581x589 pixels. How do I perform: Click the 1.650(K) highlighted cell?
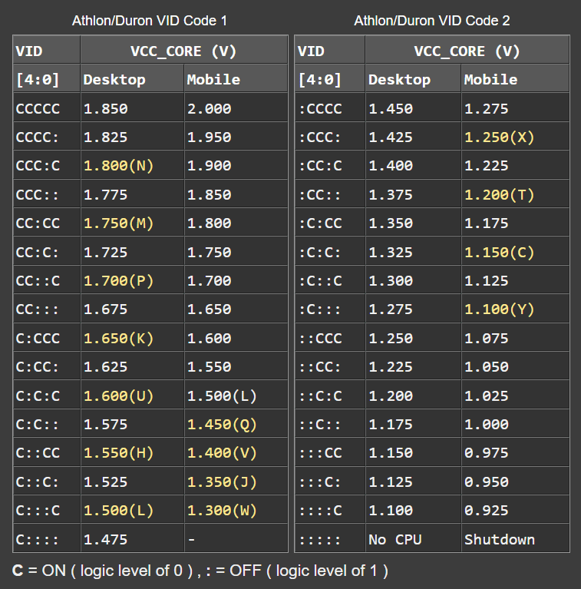[132, 339]
